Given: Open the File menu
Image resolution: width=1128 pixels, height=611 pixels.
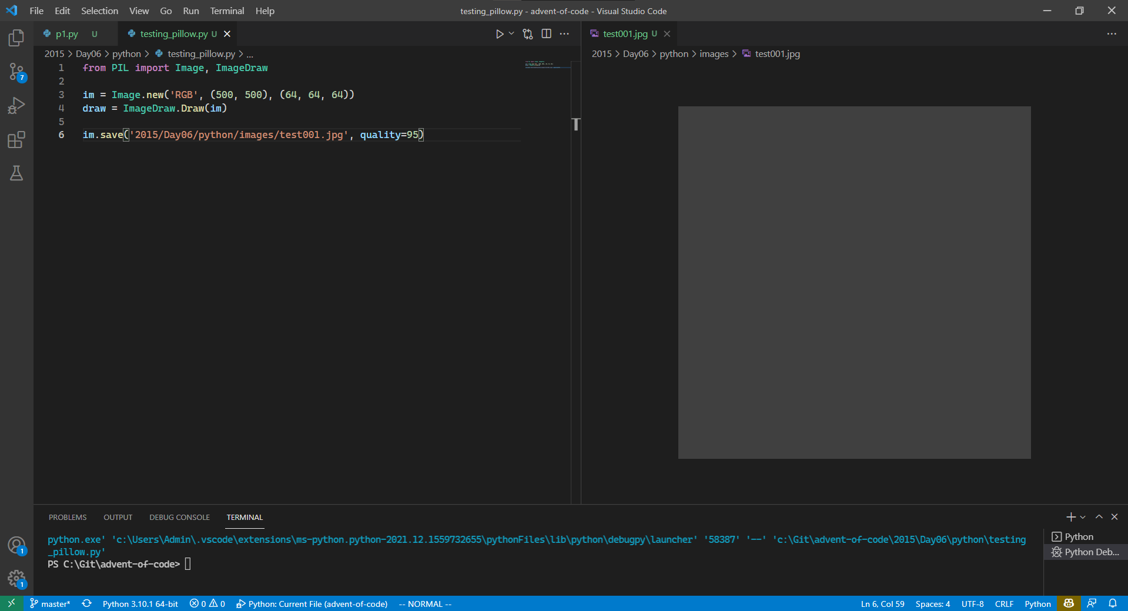Looking at the screenshot, I should point(36,11).
